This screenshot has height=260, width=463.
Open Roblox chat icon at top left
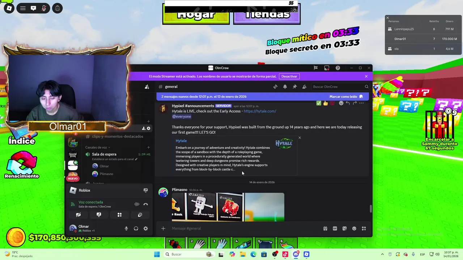33,8
